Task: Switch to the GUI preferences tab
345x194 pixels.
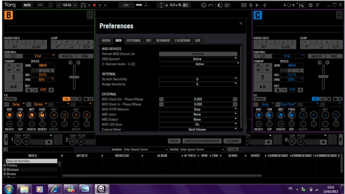Action: 198,41
